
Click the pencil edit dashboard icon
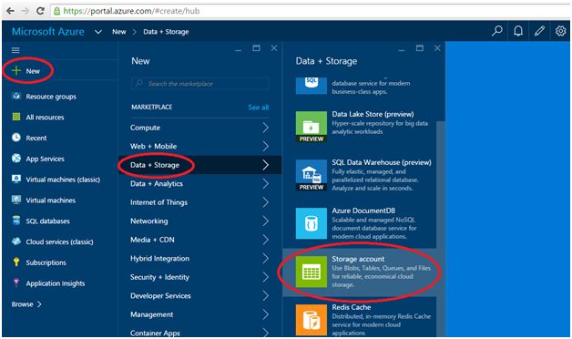539,31
